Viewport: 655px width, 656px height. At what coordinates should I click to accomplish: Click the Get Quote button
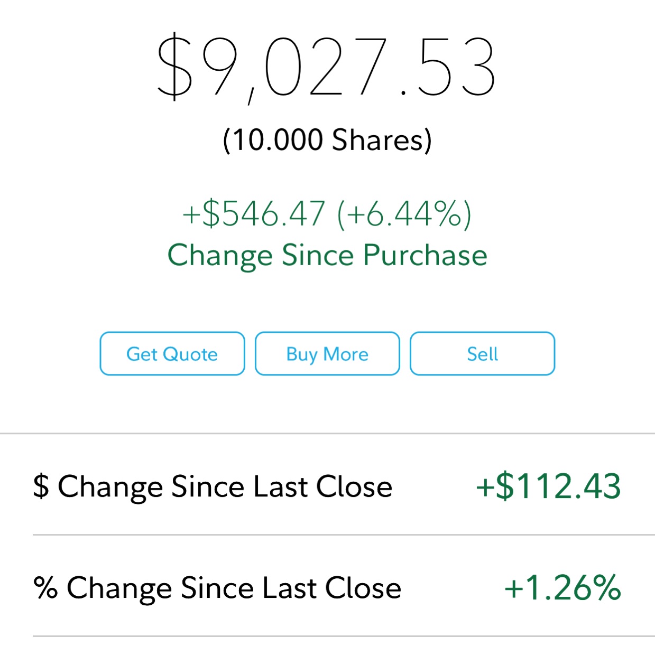[x=172, y=353]
